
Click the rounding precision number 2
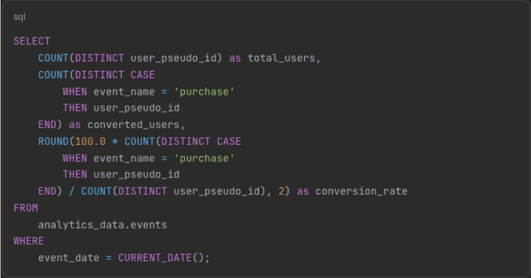(x=281, y=191)
